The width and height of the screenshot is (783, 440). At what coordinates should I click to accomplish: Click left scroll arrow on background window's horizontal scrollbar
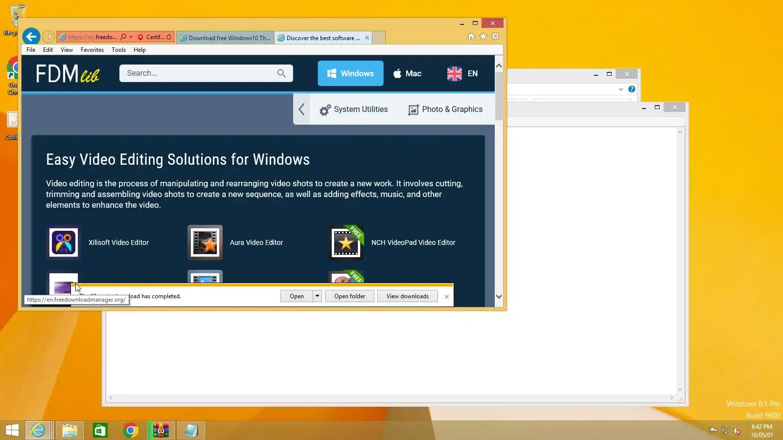click(x=111, y=398)
